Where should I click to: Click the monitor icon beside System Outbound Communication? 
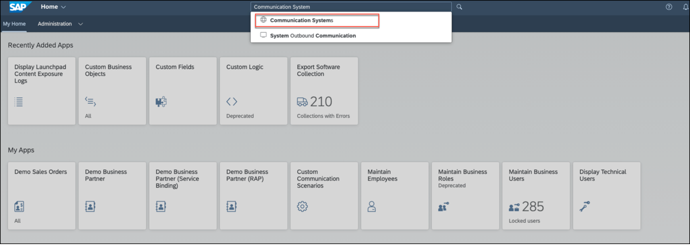coord(263,35)
